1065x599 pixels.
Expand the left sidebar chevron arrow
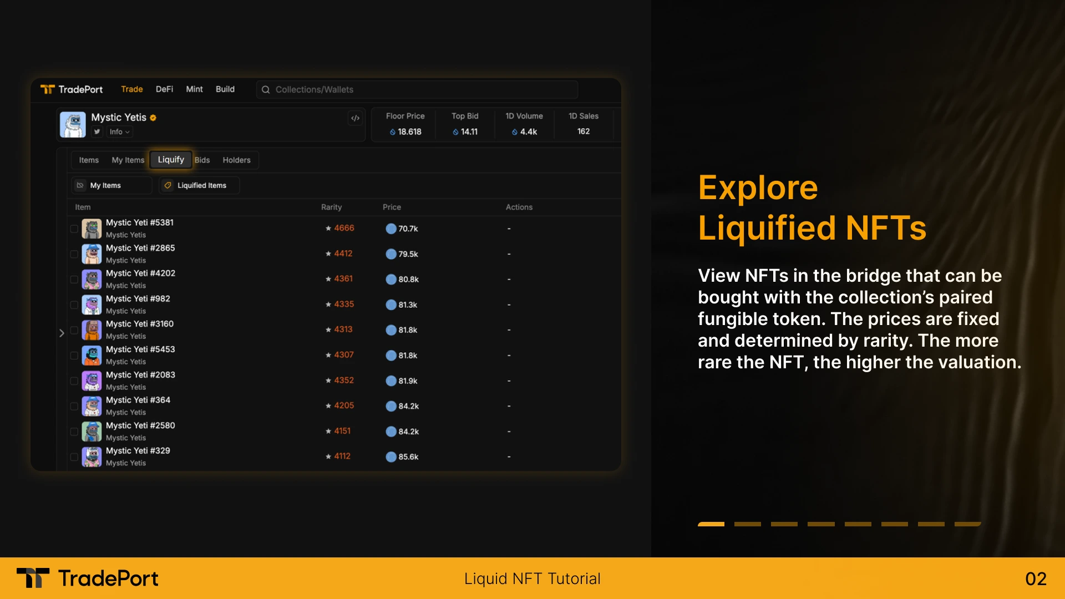62,333
